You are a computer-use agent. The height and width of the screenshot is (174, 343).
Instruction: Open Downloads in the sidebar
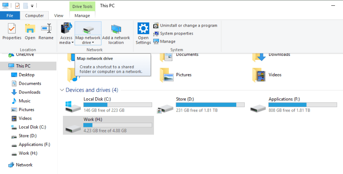[26, 92]
